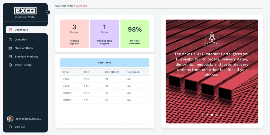Select the Solid ≤ 14" row's Type cell
This screenshot has width=270, height=135.
click(x=66, y=79)
